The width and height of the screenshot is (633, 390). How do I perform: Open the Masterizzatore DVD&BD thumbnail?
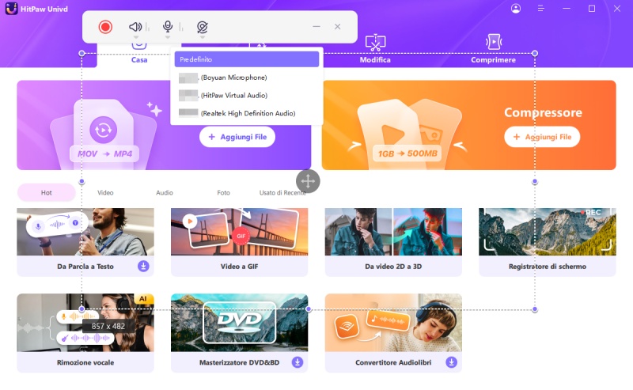click(240, 323)
